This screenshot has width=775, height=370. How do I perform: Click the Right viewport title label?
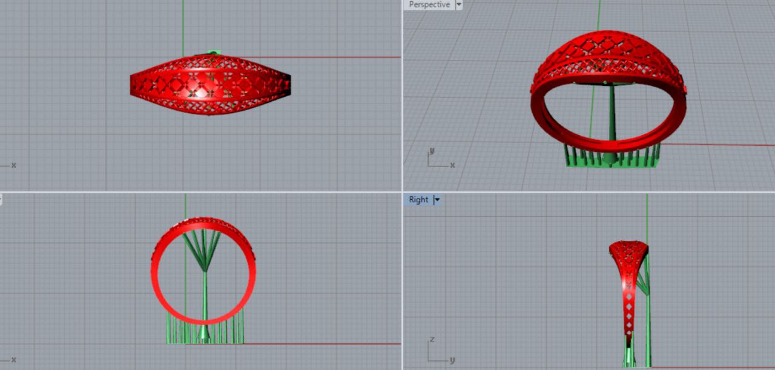point(418,200)
